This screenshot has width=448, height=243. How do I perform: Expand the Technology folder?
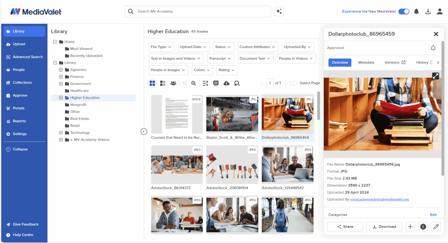click(x=61, y=133)
